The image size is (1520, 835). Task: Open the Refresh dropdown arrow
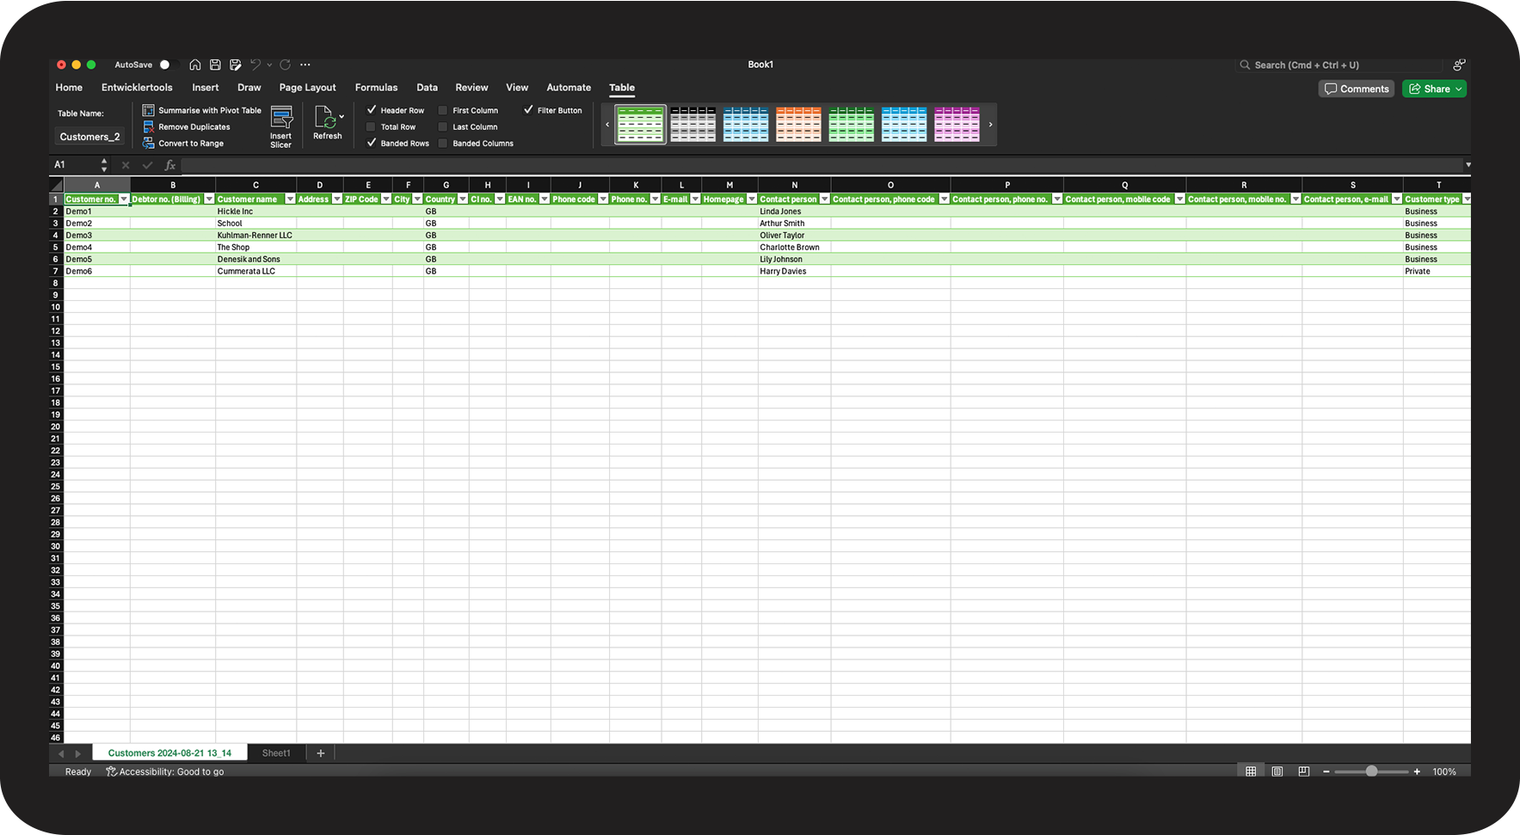click(342, 116)
